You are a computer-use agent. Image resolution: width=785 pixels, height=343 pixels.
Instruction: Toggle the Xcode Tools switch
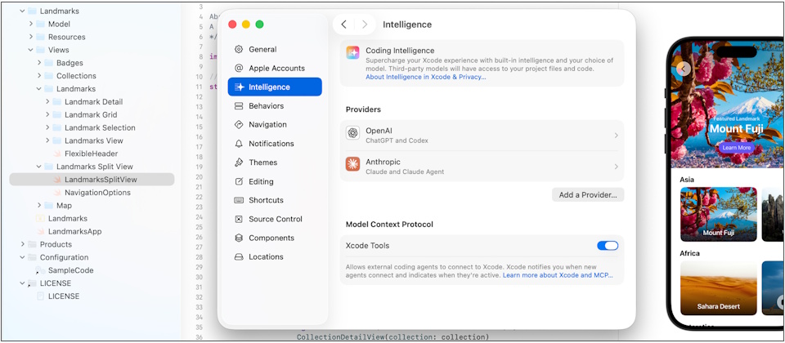pyautogui.click(x=608, y=246)
